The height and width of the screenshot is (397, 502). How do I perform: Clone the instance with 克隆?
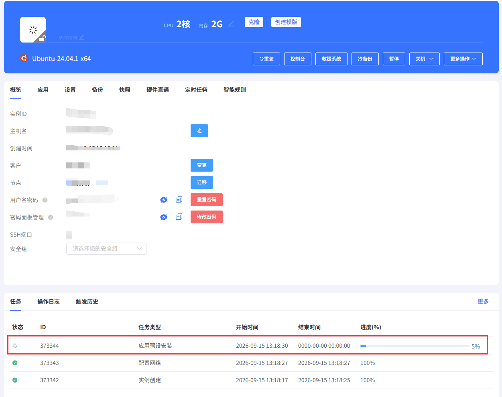[x=254, y=22]
